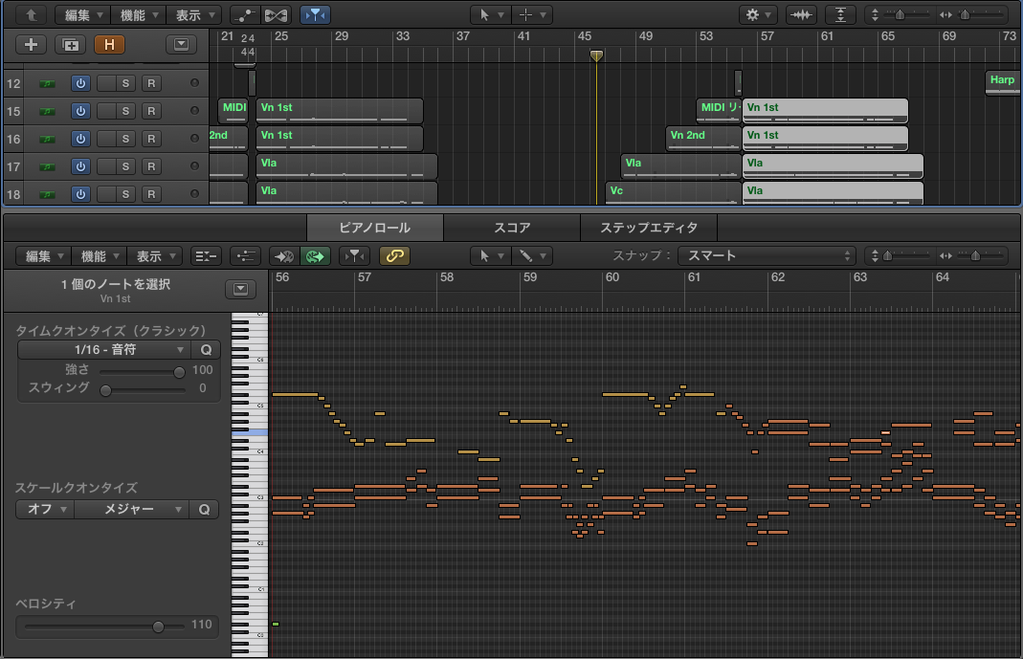This screenshot has height=659, width=1023.
Task: Toggle MIDI In button in piano roll
Action: (284, 256)
